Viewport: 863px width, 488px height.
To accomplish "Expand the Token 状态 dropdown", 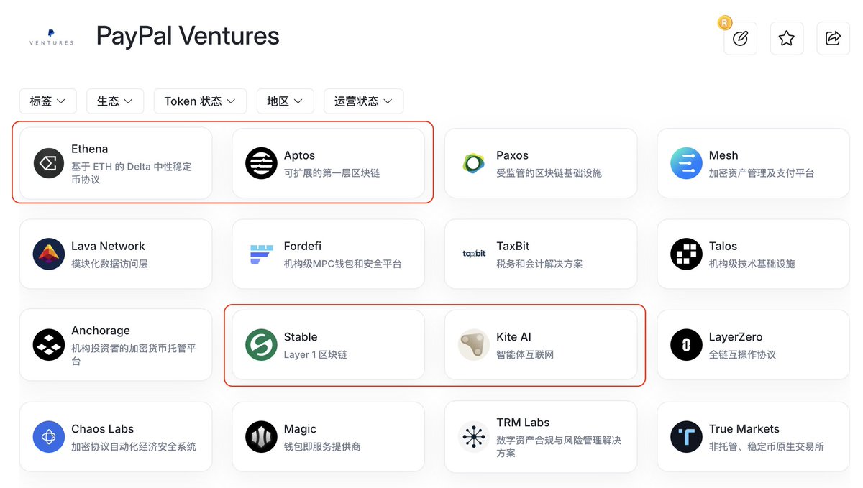I will click(200, 101).
